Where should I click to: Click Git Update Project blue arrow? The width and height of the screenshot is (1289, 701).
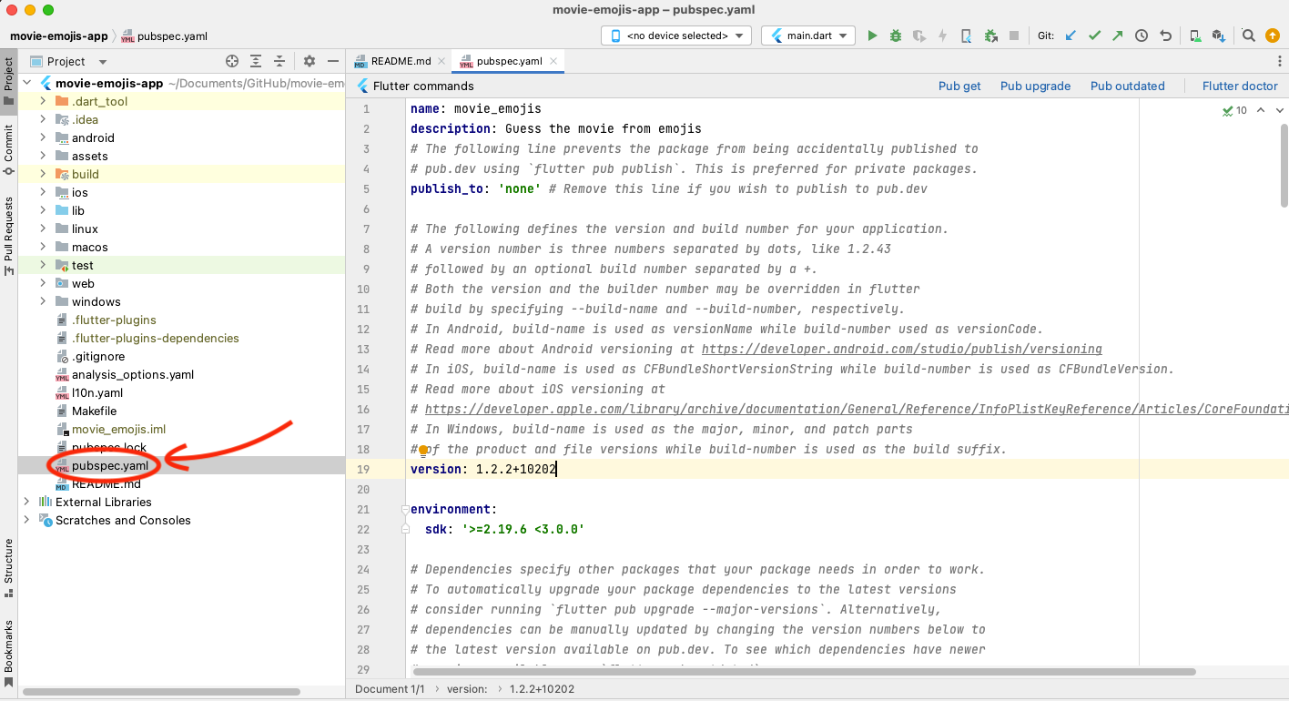coord(1071,36)
